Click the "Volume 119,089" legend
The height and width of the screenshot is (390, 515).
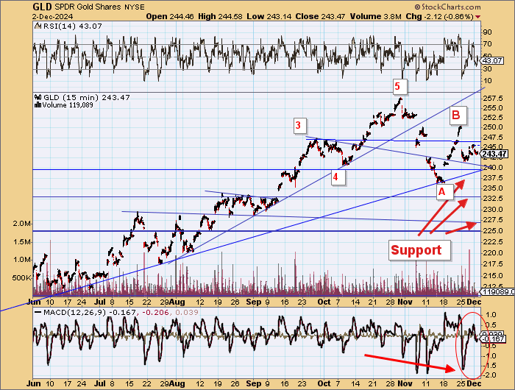click(67, 105)
